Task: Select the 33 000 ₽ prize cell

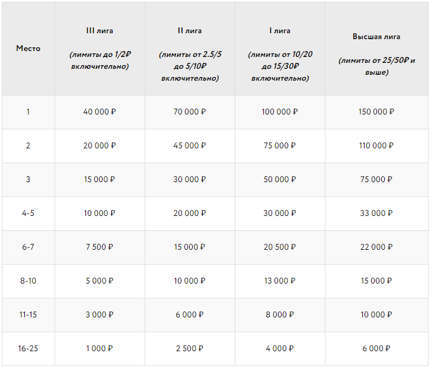Action: click(x=376, y=213)
